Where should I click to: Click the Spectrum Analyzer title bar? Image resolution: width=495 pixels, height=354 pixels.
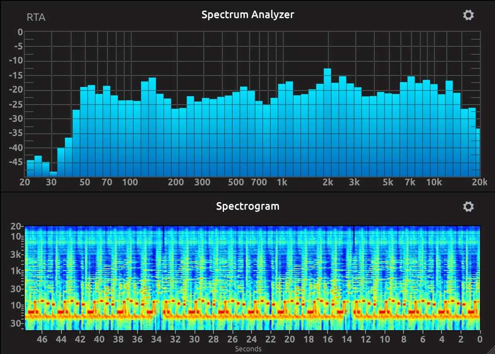tap(247, 15)
